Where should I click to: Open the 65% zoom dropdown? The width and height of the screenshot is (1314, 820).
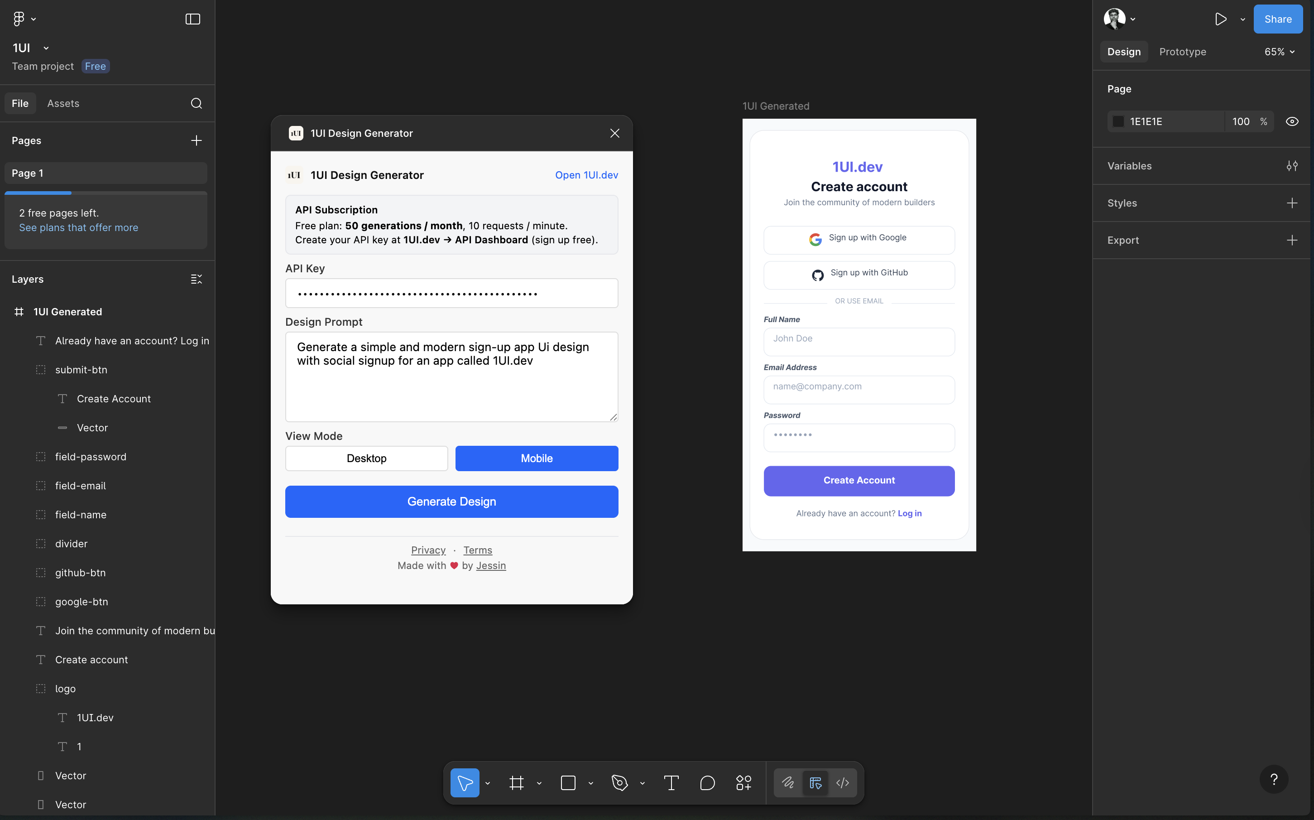click(x=1279, y=52)
